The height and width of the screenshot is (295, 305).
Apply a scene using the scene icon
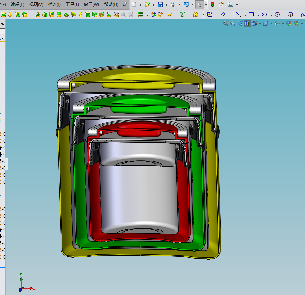296,24
